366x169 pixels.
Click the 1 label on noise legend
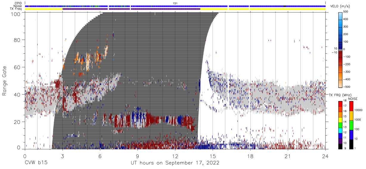[355, 148]
